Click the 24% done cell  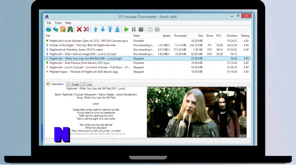click(x=209, y=54)
